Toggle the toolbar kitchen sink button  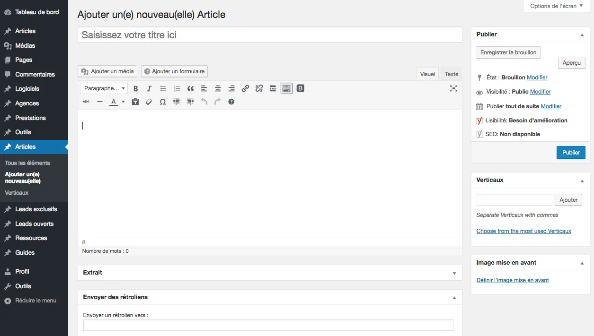point(286,88)
